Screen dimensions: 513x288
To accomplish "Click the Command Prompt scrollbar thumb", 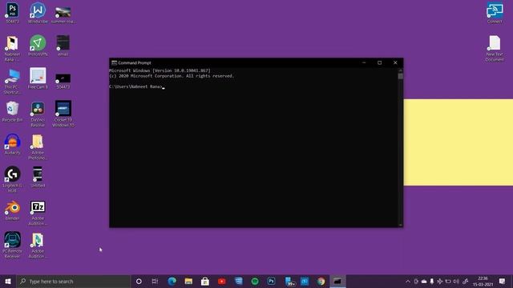I will 401,76.
